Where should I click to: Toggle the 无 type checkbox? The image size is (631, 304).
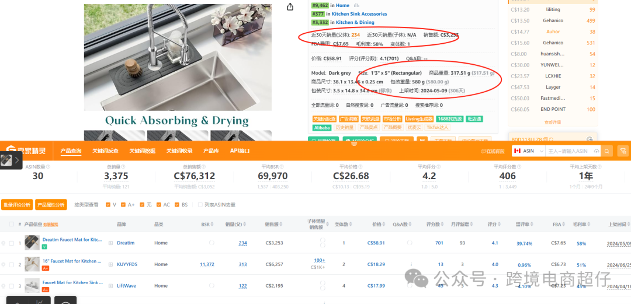[x=141, y=205]
